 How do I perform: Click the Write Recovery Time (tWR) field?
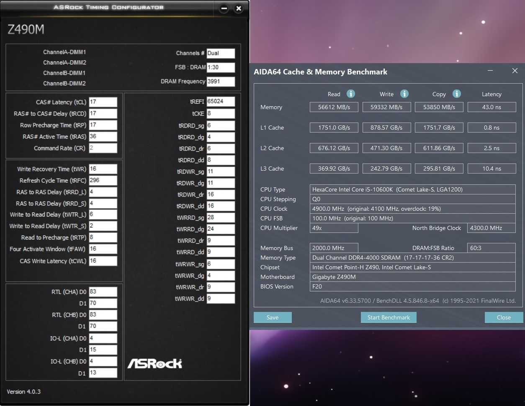click(x=103, y=169)
